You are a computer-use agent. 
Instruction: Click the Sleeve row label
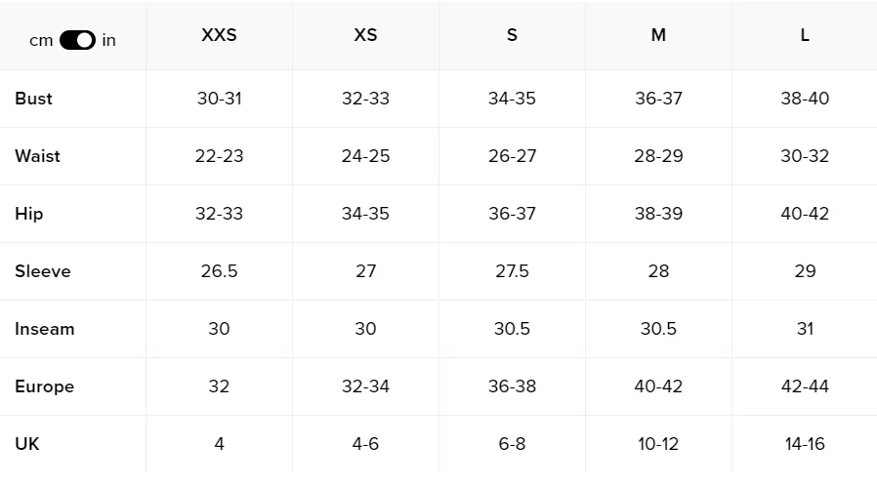43,271
